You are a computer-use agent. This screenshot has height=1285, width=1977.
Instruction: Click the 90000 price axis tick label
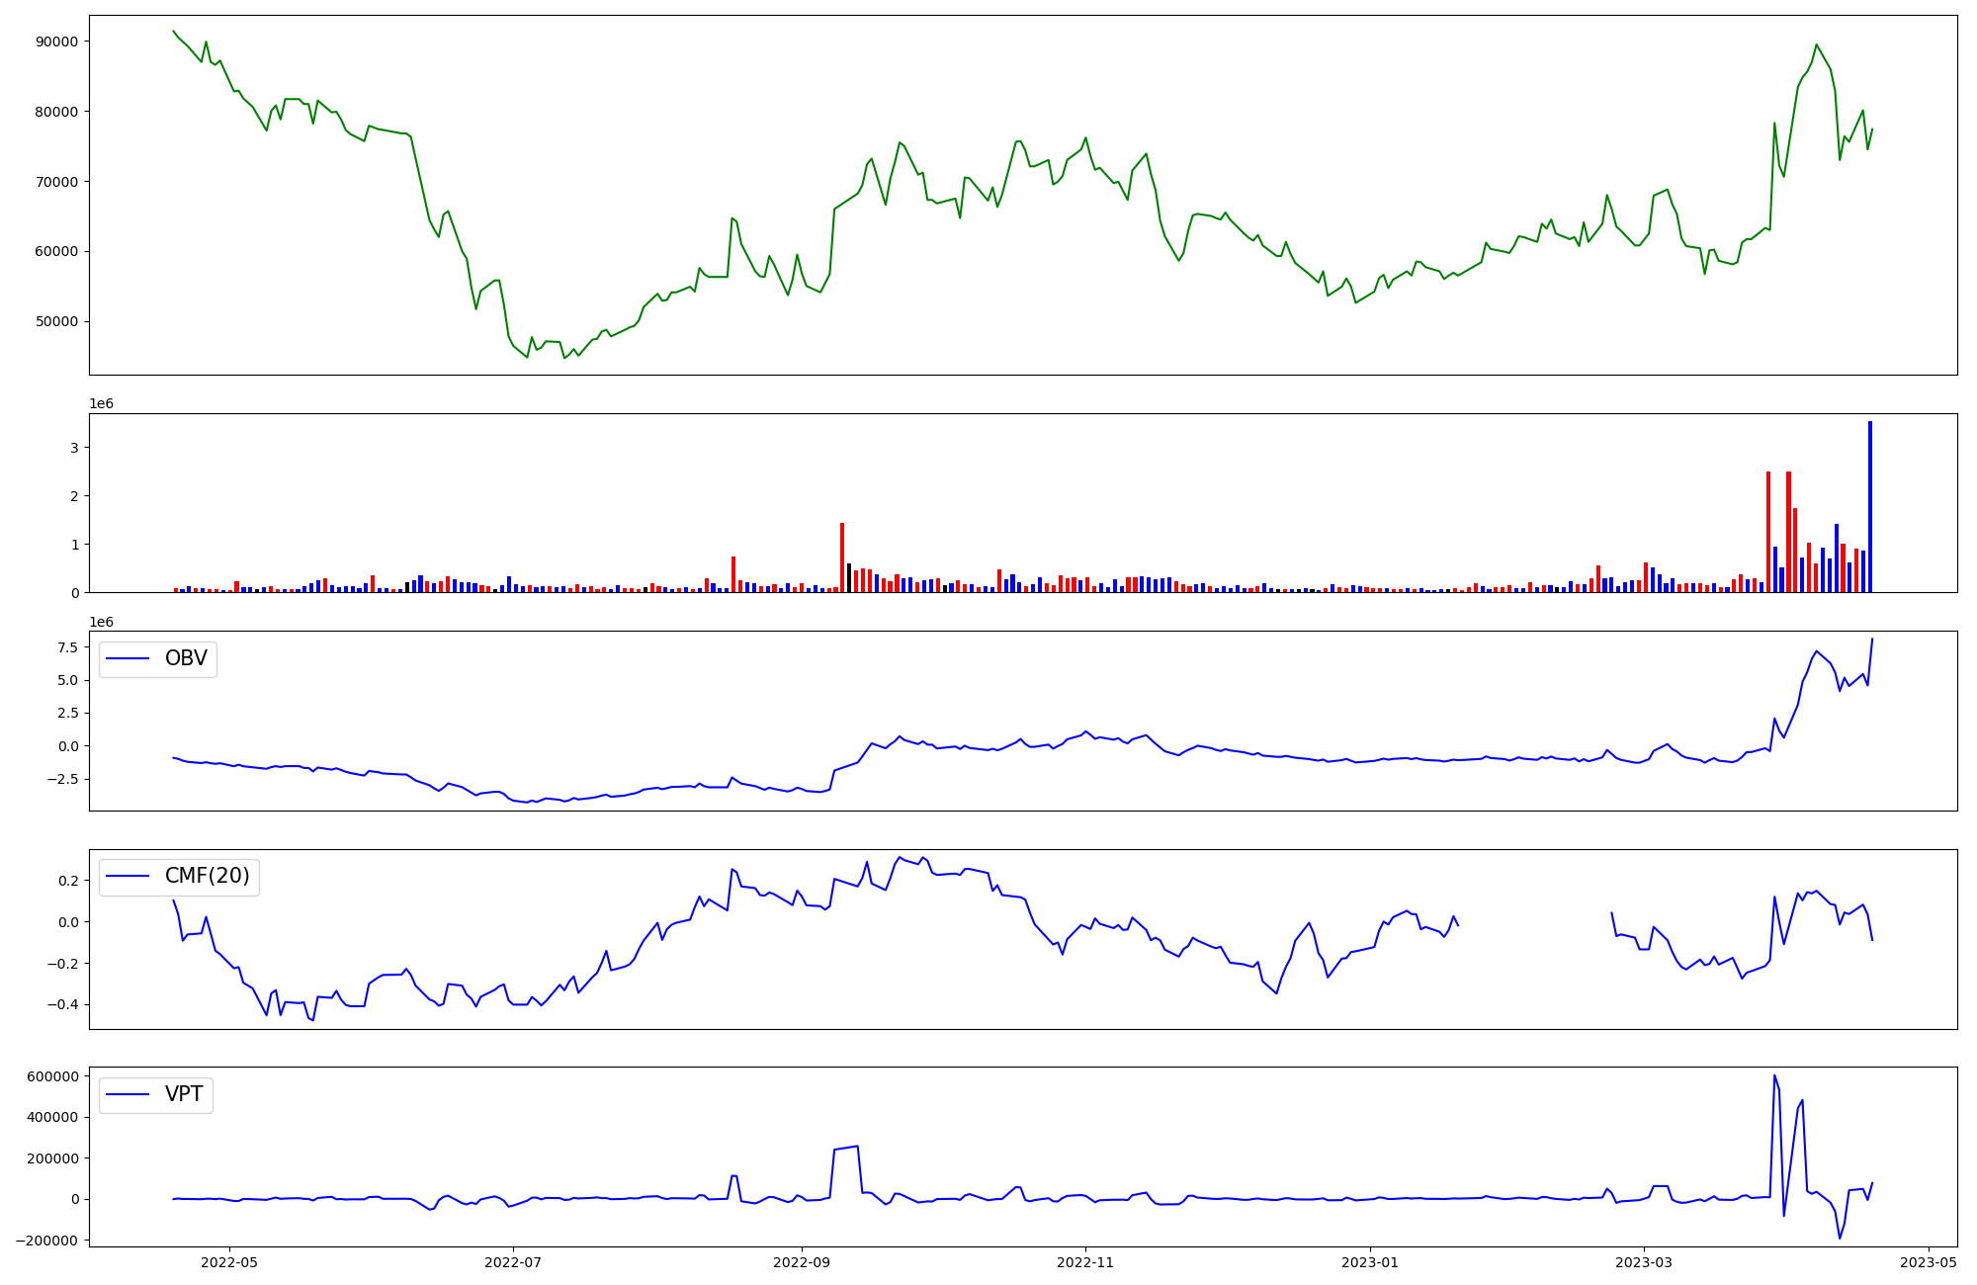click(56, 42)
